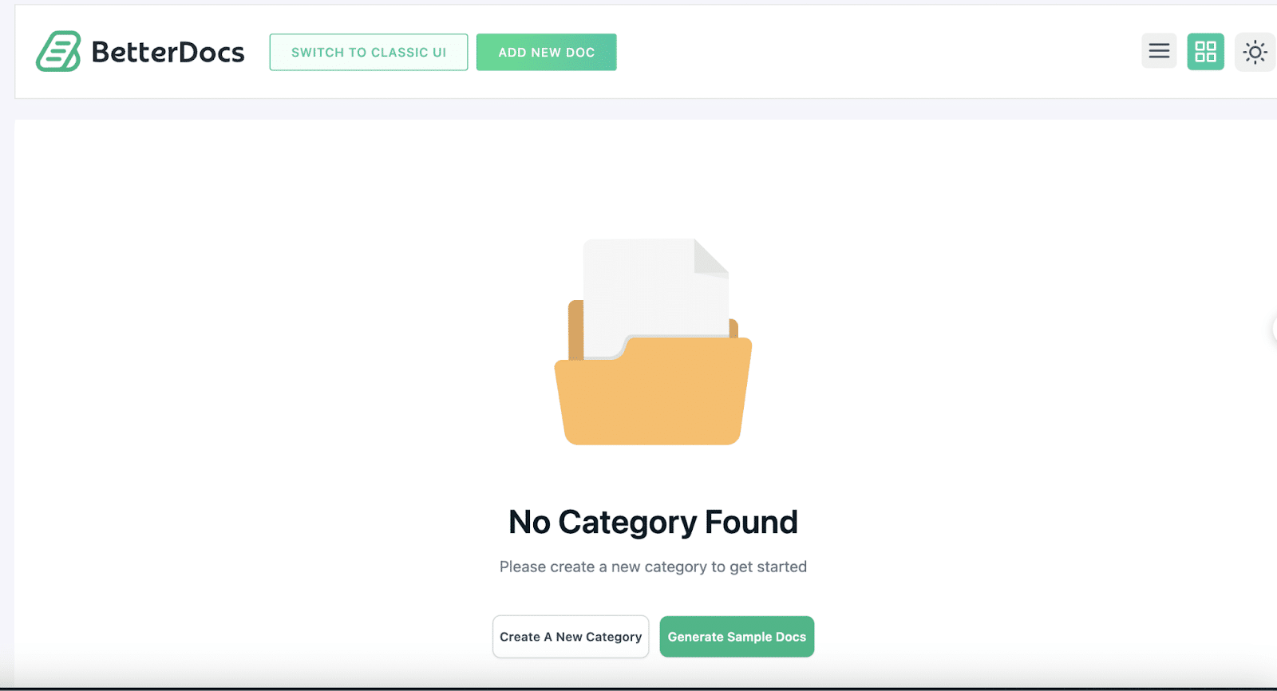Screen dimensions: 1277x691
Task: Click Create A New Category
Action: (570, 637)
